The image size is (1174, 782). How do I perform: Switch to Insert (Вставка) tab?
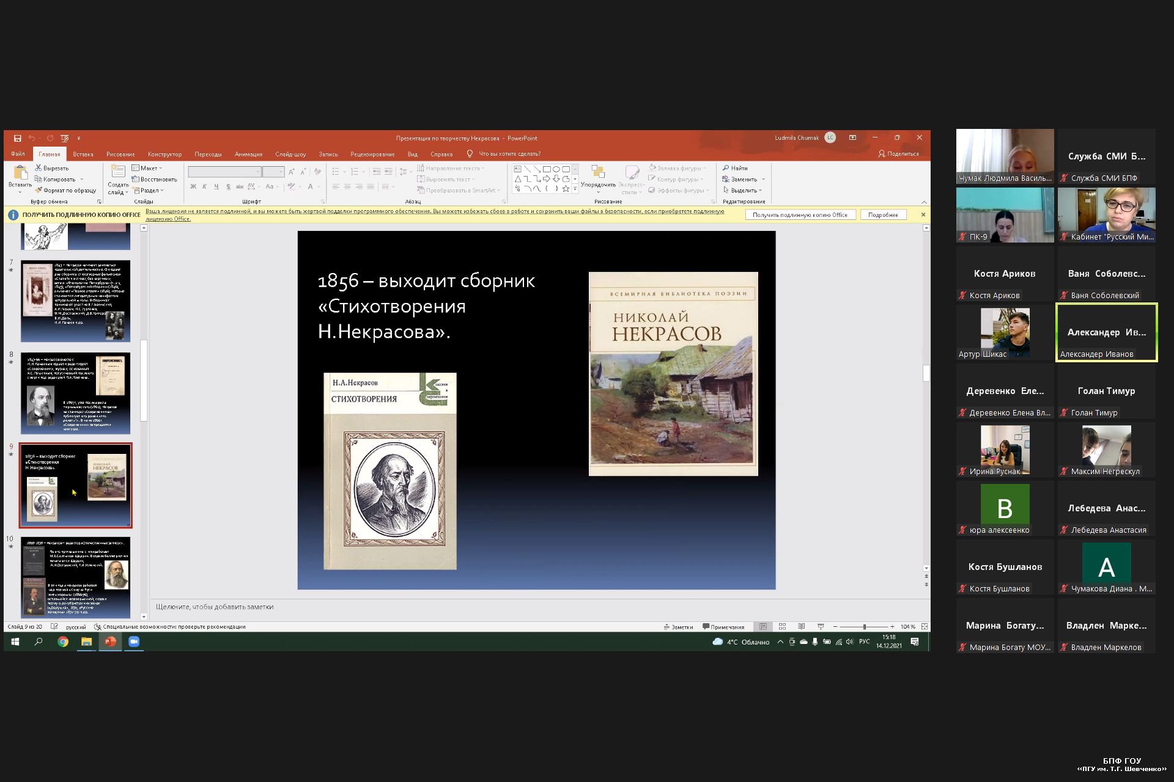[x=83, y=154]
